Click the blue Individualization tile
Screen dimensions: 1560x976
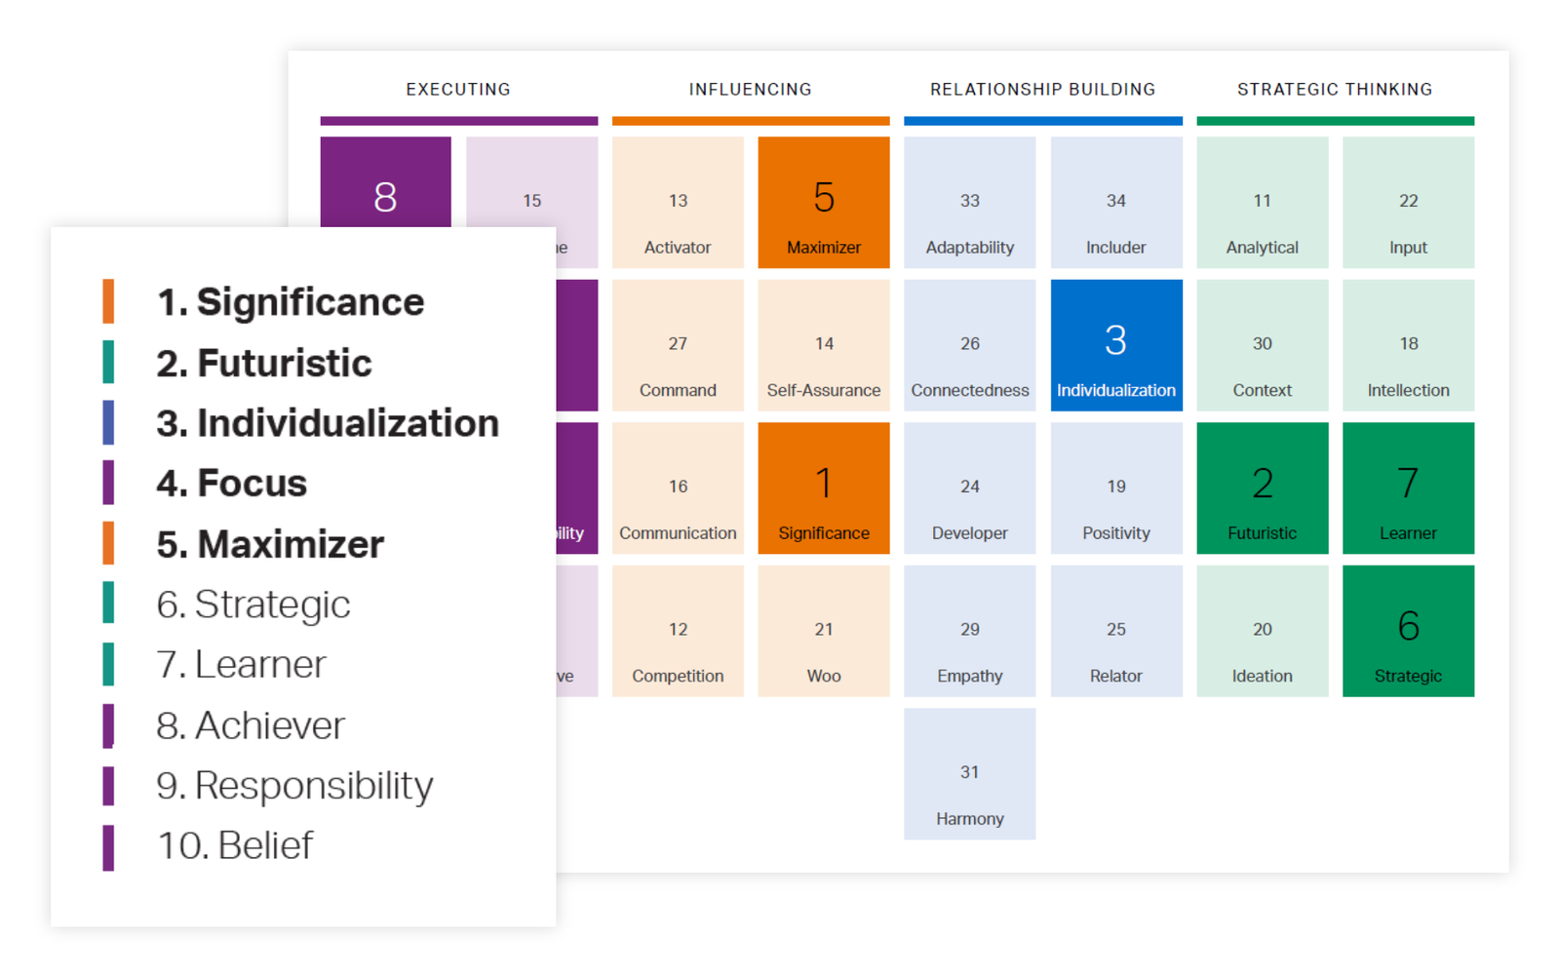pyautogui.click(x=1115, y=345)
